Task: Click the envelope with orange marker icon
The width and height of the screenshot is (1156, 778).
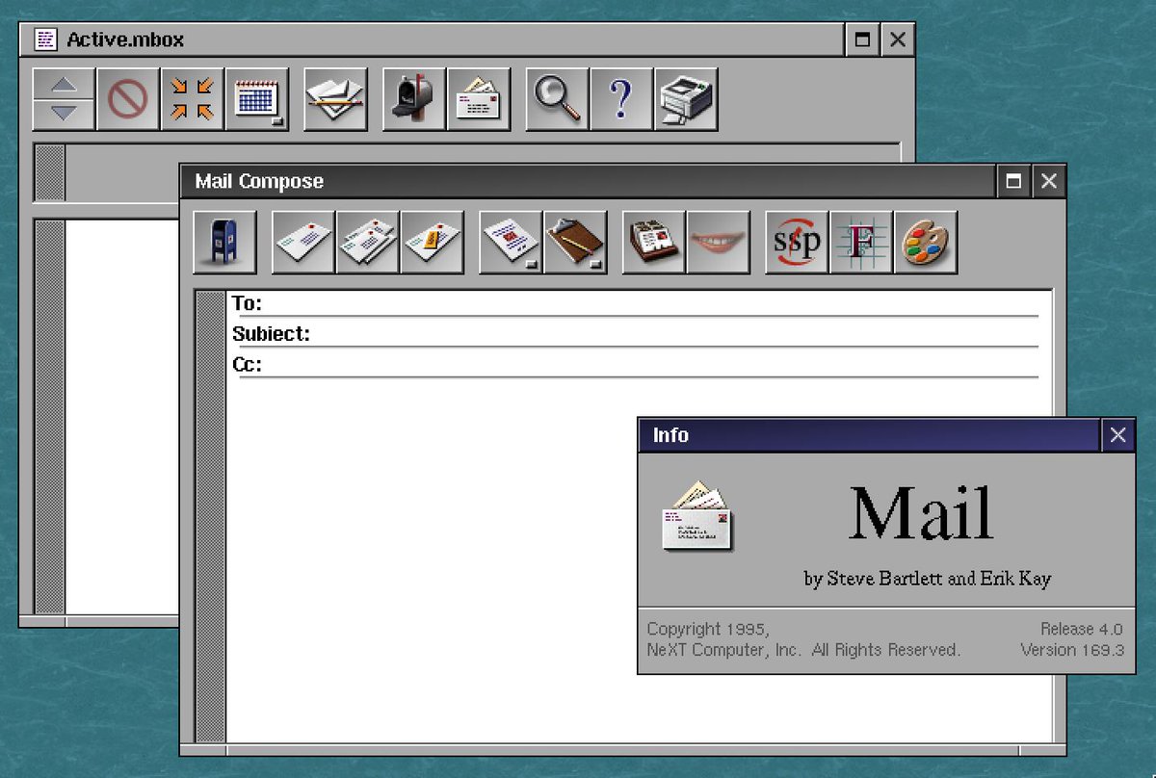Action: click(433, 243)
